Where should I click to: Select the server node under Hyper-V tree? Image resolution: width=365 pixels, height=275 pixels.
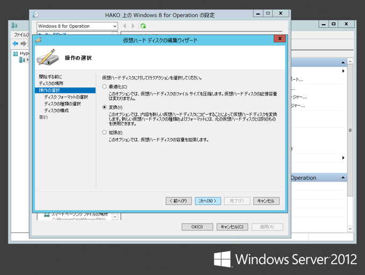[x=24, y=60]
